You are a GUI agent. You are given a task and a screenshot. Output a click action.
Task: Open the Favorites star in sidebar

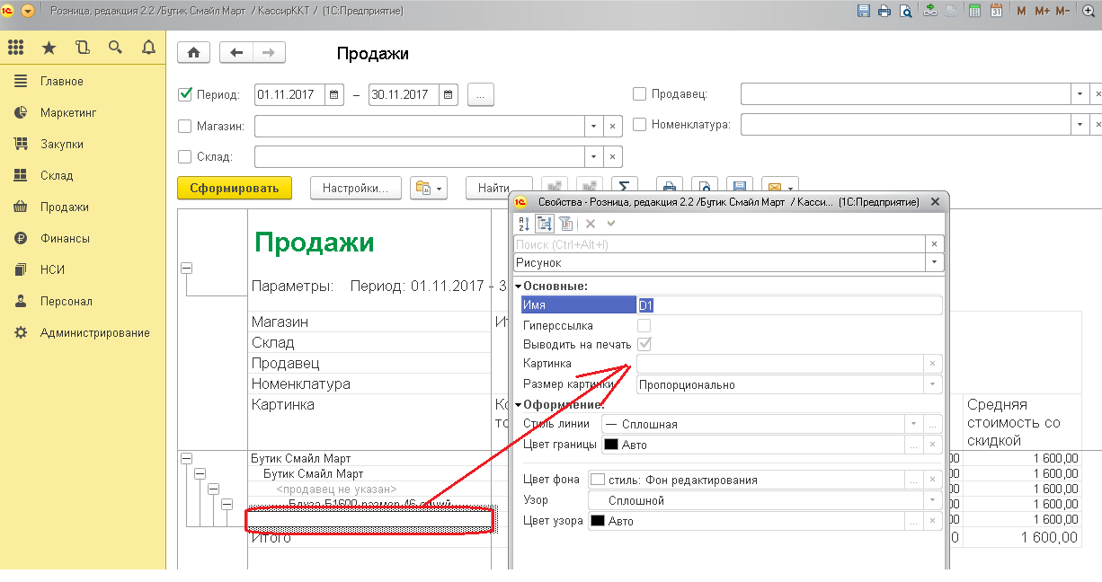click(49, 48)
